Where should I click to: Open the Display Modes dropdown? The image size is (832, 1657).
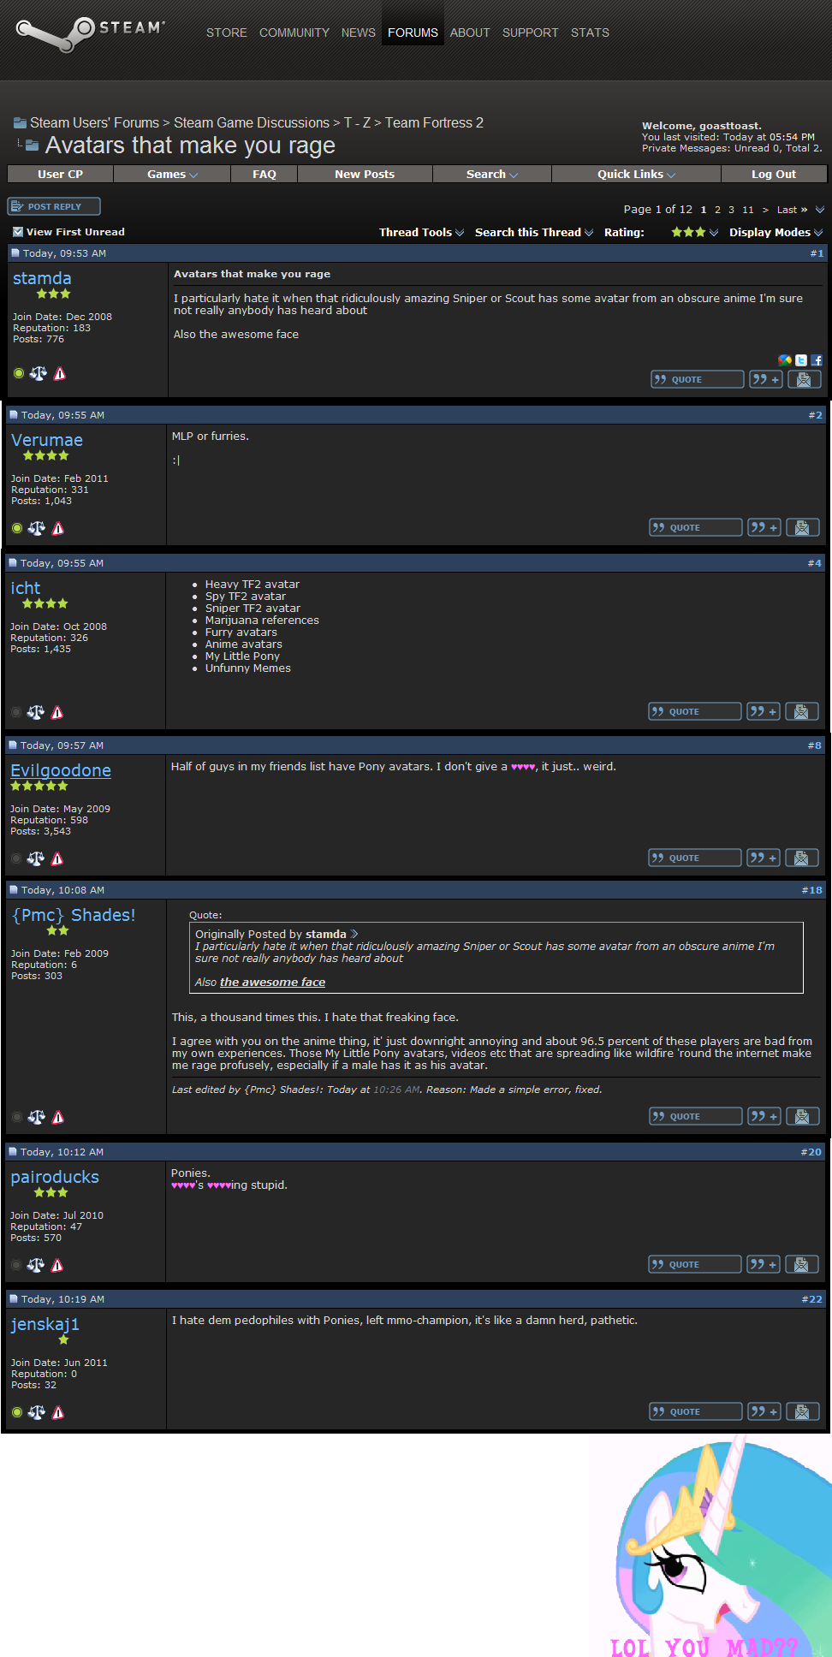[776, 232]
